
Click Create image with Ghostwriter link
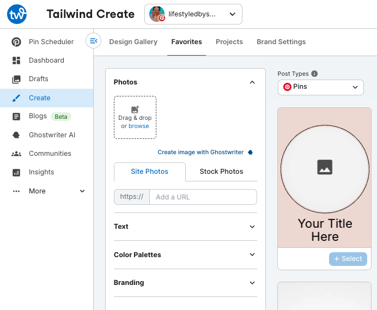tap(200, 152)
